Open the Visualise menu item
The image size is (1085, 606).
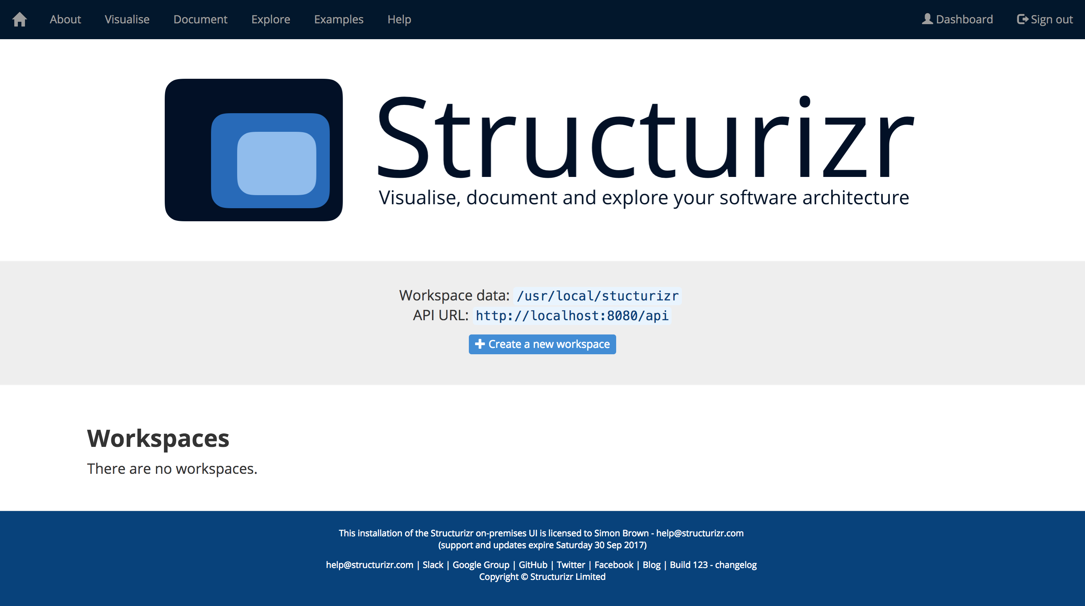[x=127, y=19]
